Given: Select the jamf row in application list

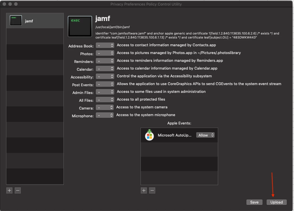Looking at the screenshot, I should (35, 21).
